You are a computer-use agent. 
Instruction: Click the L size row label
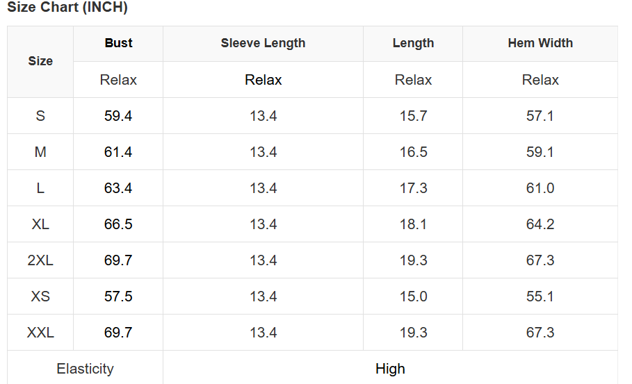(x=40, y=188)
